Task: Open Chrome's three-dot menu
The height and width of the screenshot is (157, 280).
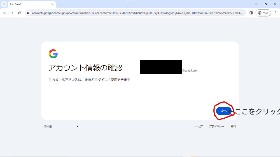Action: [275, 13]
